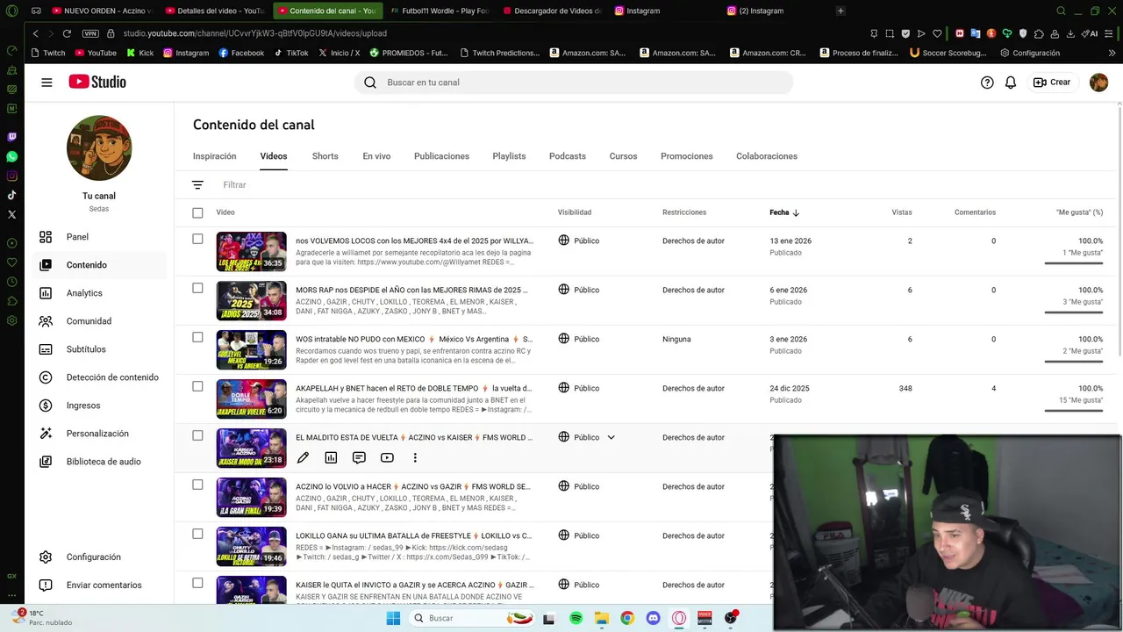1123x632 pixels.
Task: Open Subtítulos in the sidebar
Action: [x=99, y=349]
